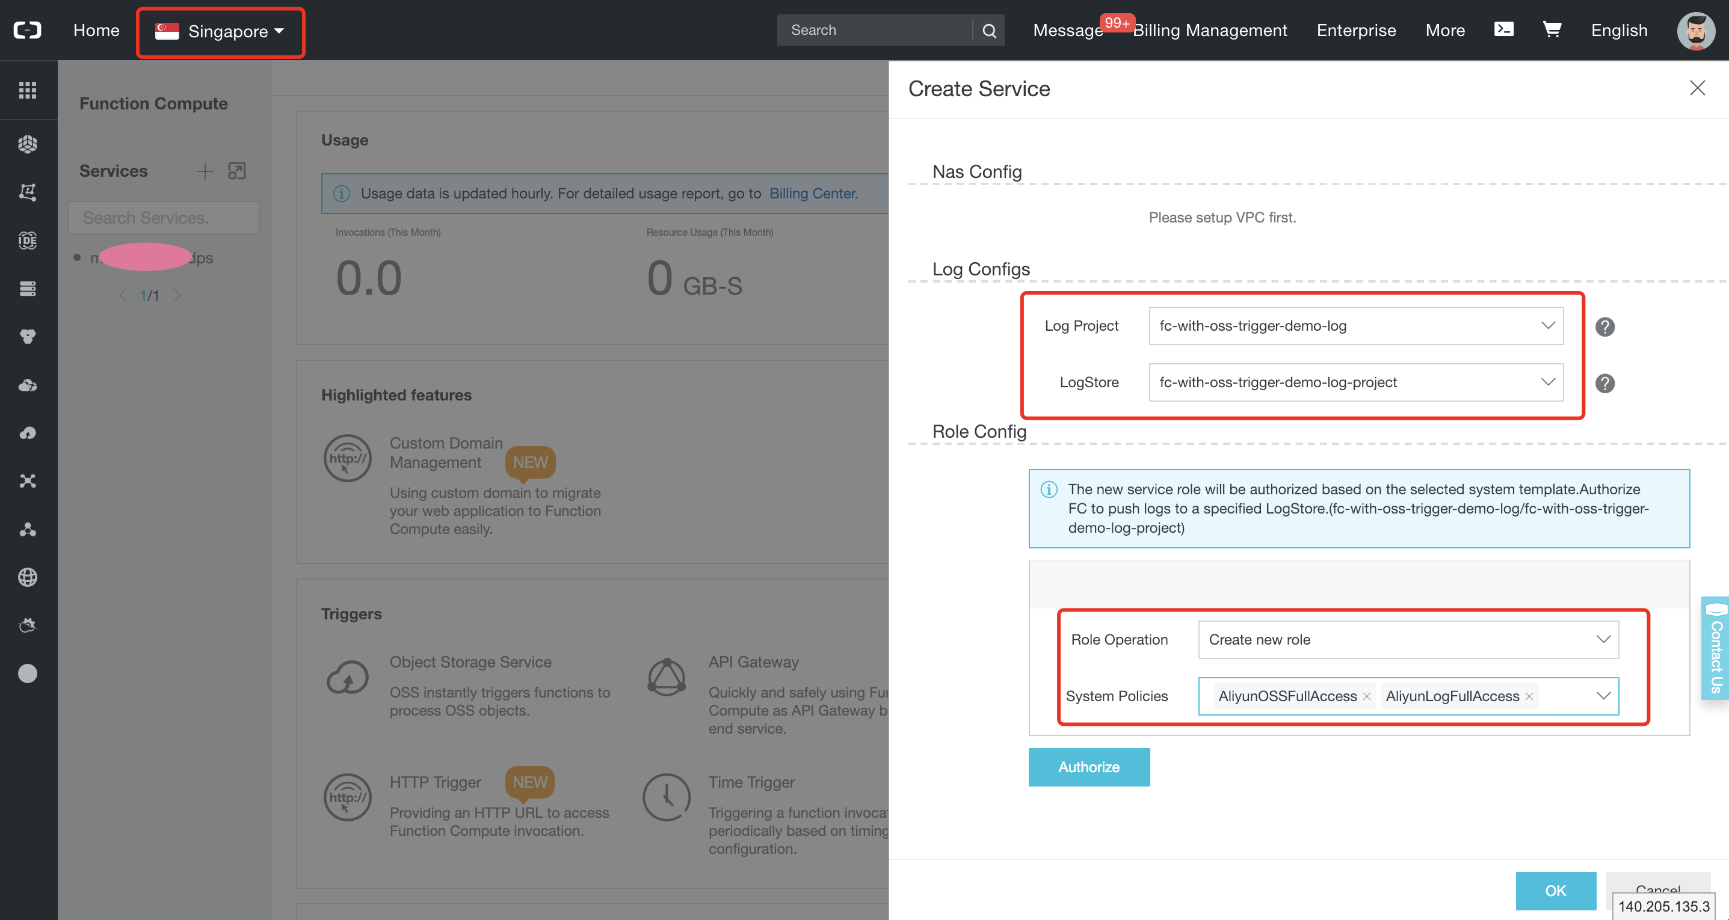Click the shopping cart icon

tap(1551, 29)
